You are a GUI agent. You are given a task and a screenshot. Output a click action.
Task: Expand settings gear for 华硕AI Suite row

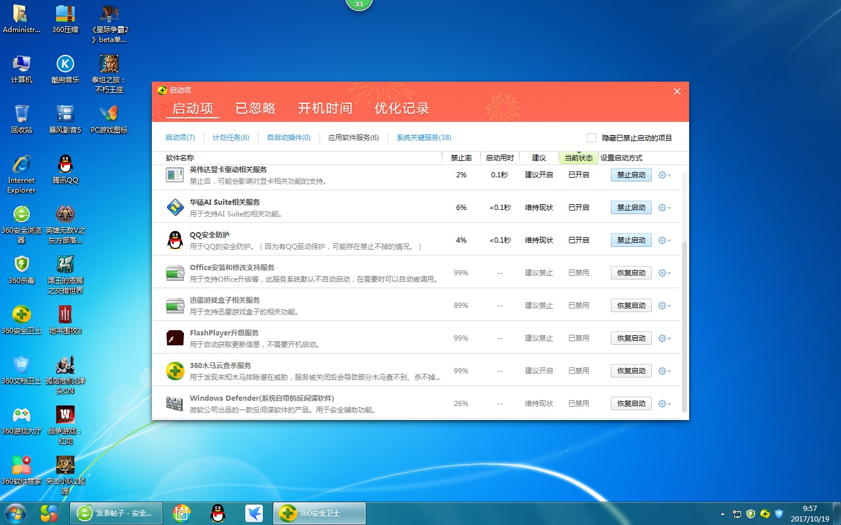click(664, 208)
